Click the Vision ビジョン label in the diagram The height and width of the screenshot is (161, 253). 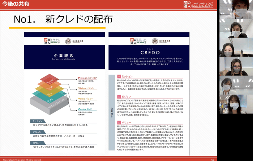[x=86, y=88]
